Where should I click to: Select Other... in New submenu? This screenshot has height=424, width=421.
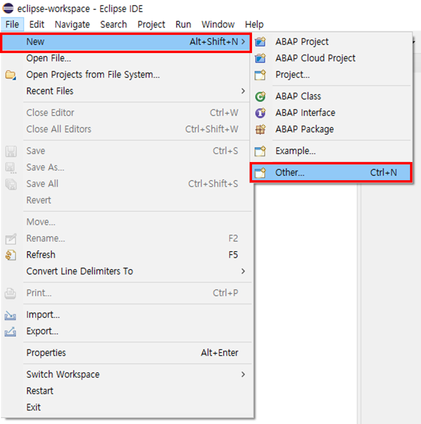[x=331, y=173]
